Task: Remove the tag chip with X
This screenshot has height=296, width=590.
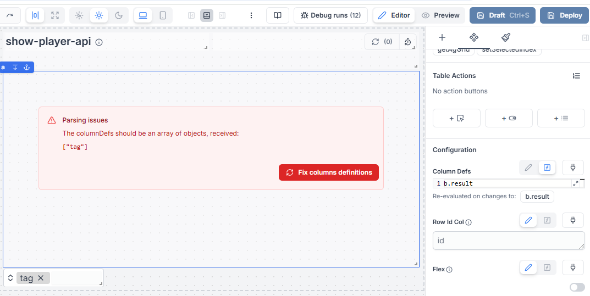Action: (41, 278)
